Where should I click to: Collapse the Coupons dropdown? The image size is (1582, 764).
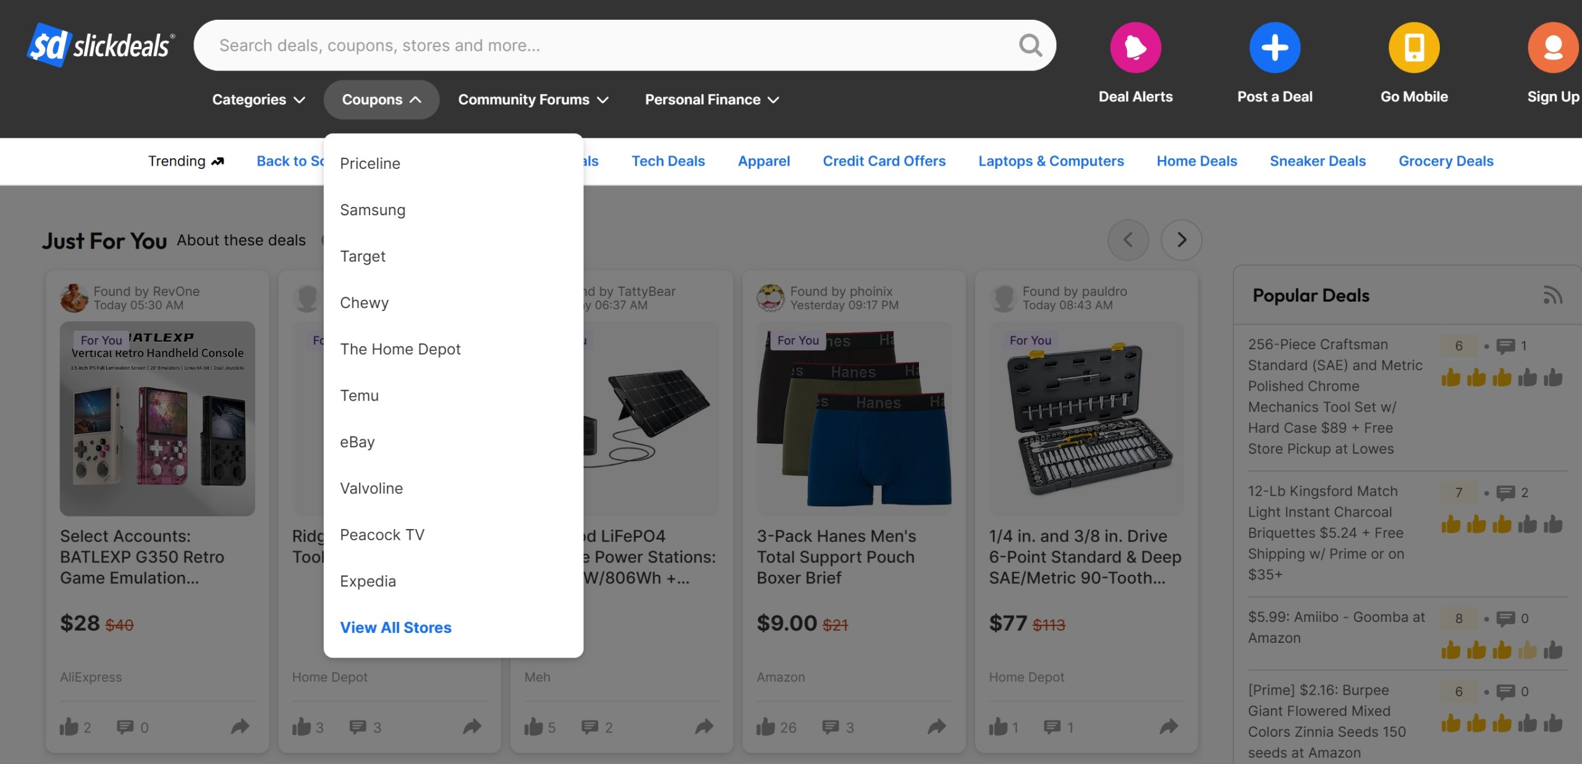pos(381,100)
